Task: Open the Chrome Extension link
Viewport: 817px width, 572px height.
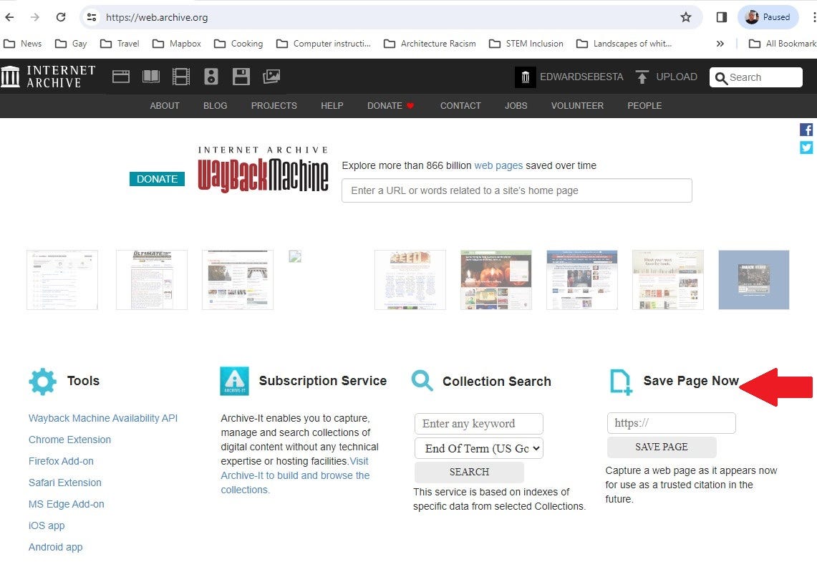Action: click(70, 440)
